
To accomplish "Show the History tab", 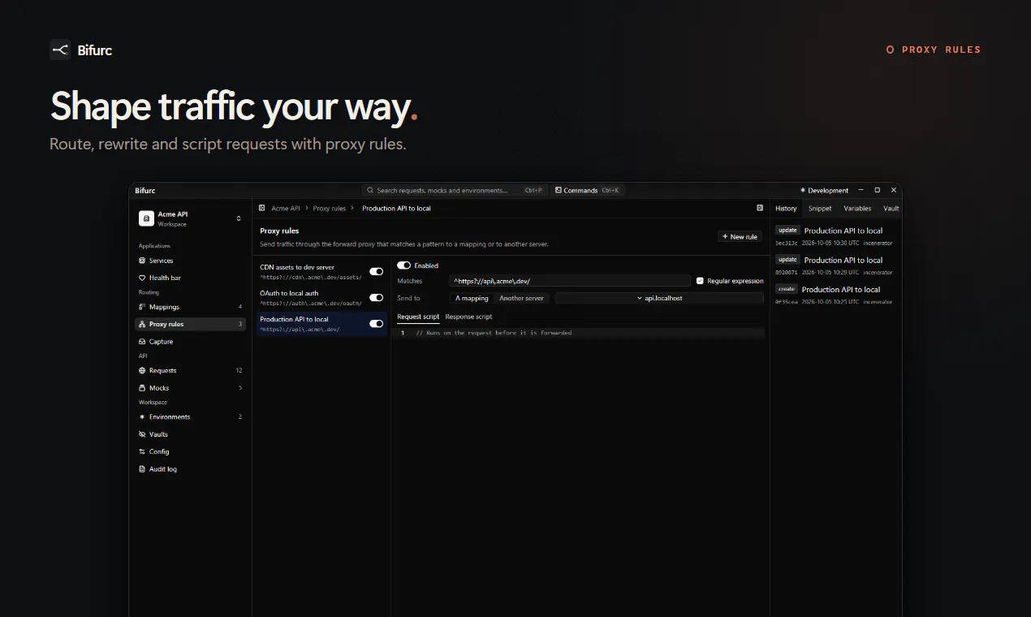I will click(x=786, y=209).
